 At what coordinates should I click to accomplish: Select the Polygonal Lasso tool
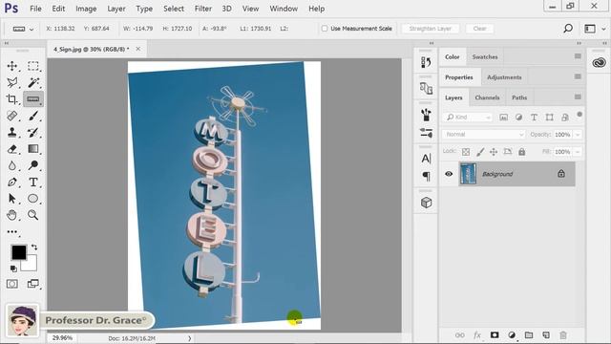(x=12, y=82)
